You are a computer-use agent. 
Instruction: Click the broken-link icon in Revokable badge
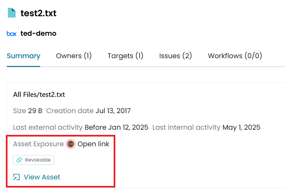pos(19,160)
